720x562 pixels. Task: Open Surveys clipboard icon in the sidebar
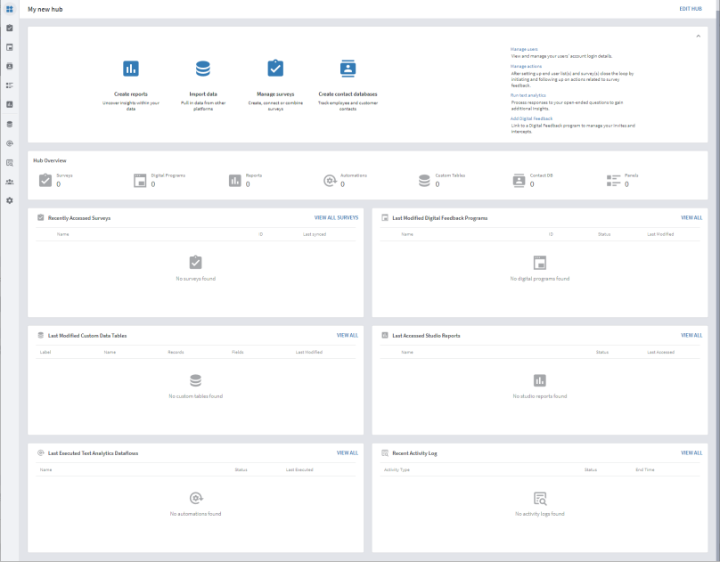tap(10, 28)
